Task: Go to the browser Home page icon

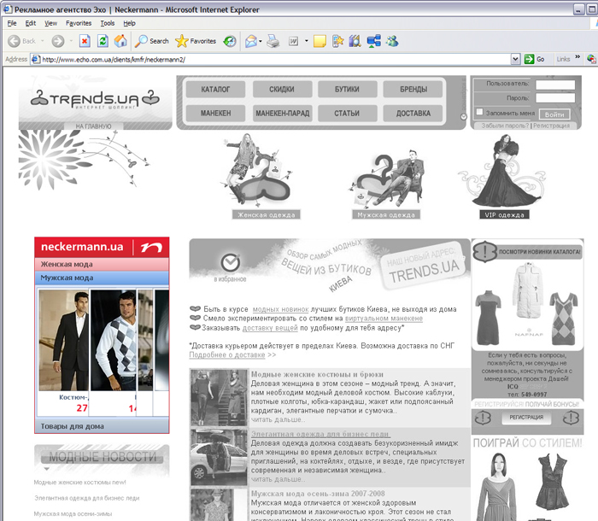Action: (120, 41)
